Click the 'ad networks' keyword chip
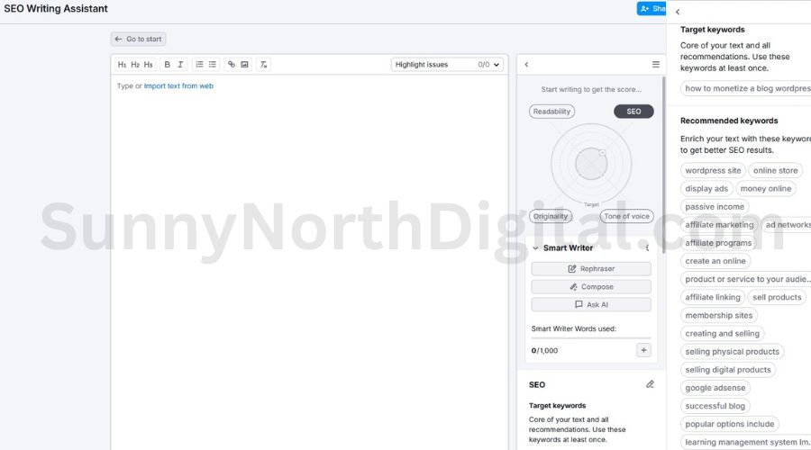The image size is (811, 450). click(787, 225)
